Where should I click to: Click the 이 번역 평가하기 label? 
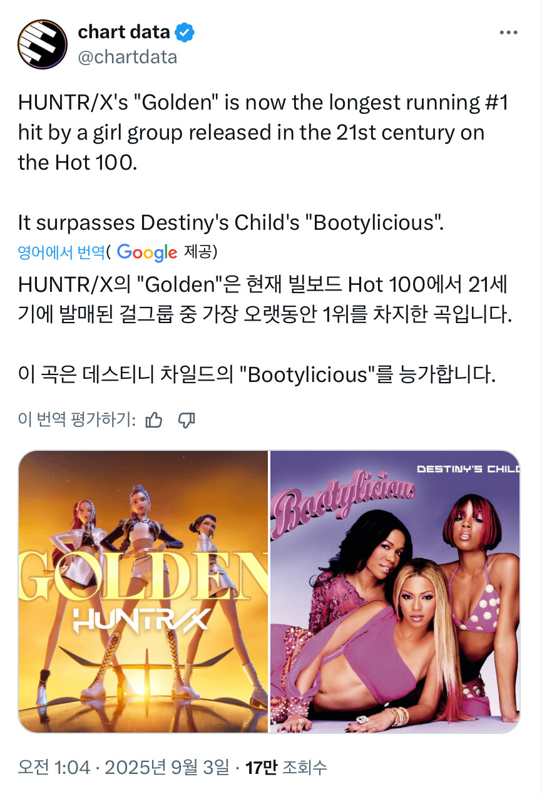pos(78,420)
